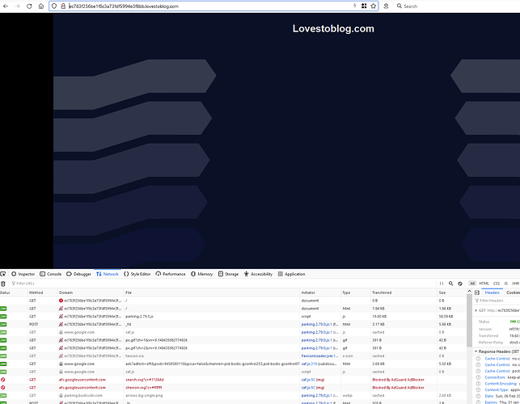This screenshot has height=404, width=520.
Task: Bookmark this page with the star icon
Action: [374, 6]
